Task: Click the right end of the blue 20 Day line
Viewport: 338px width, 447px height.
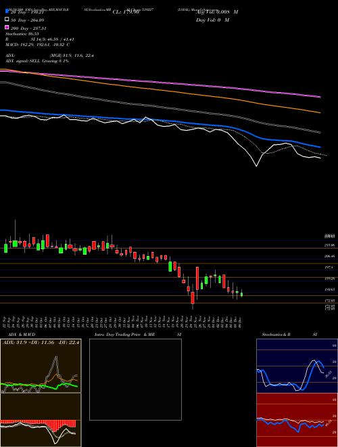Action: point(320,147)
